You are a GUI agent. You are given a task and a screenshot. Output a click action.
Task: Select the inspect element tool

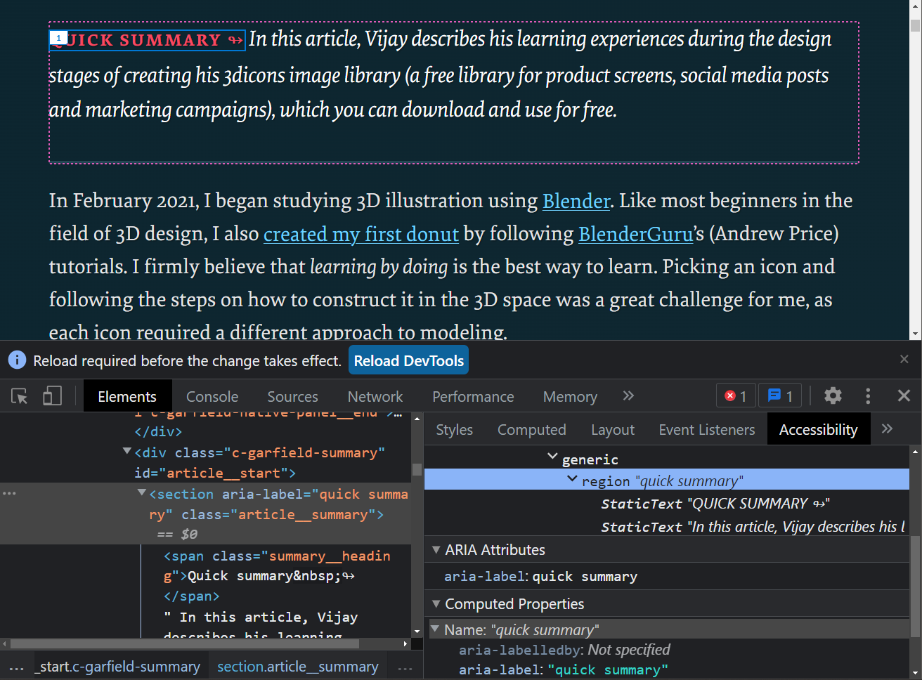coord(19,396)
